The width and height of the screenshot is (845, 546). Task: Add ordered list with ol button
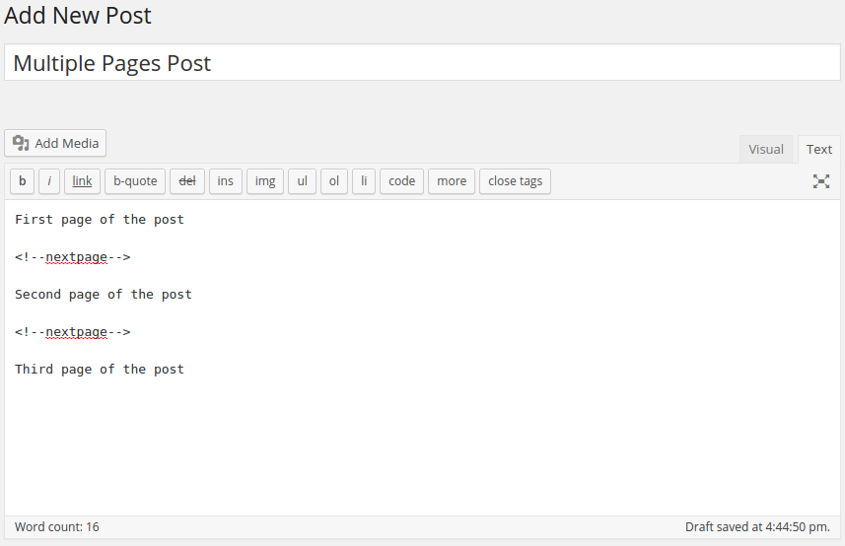coord(334,181)
